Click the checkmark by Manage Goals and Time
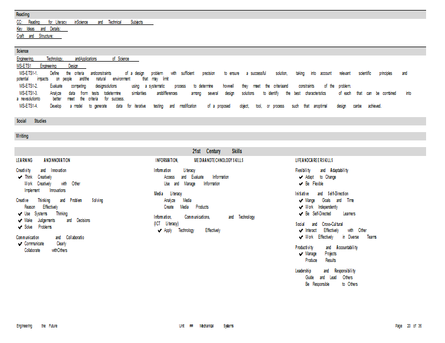 [301, 200]
